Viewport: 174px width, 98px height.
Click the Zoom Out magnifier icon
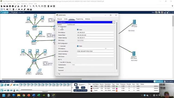tap(39, 6)
